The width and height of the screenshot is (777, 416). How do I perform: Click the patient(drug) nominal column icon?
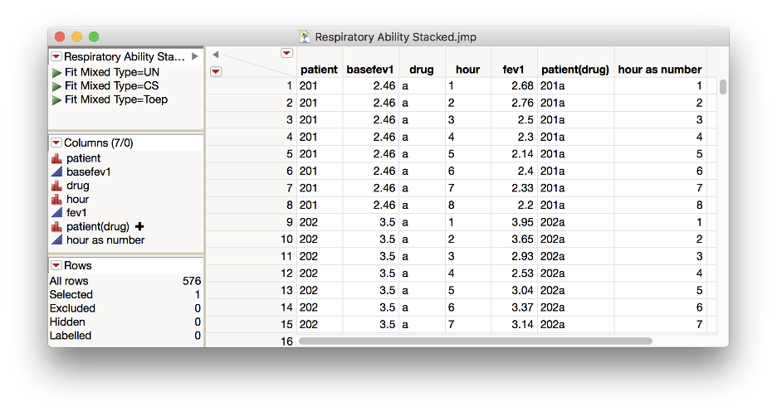[x=56, y=226]
